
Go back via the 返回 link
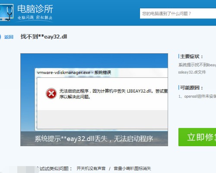coord(9,37)
